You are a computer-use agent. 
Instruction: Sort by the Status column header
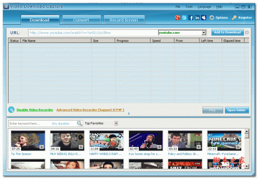coord(15,41)
